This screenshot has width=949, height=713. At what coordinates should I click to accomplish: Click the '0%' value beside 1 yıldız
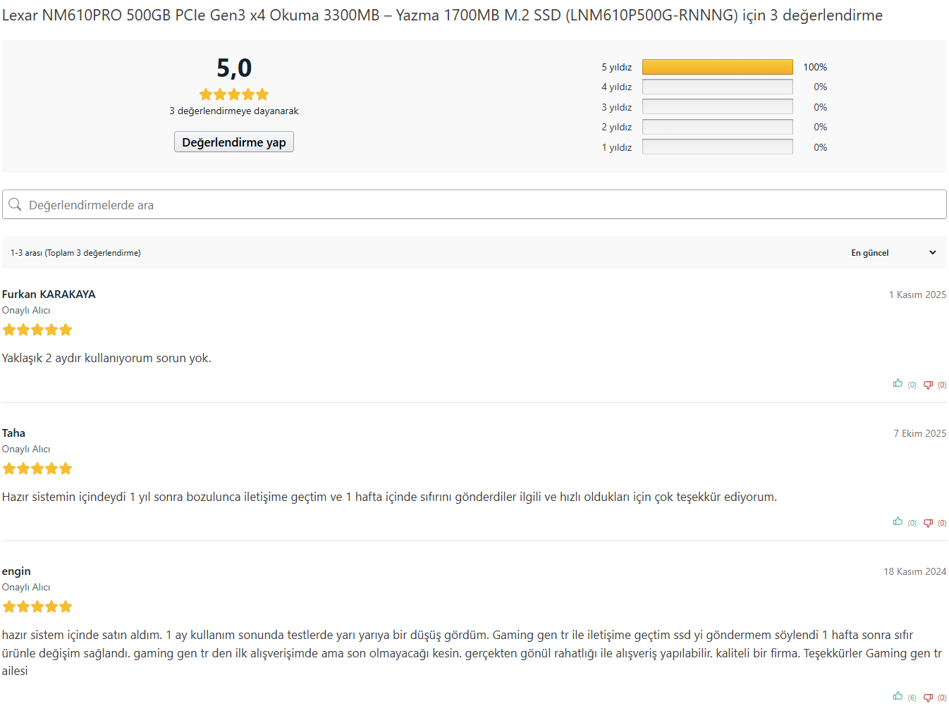pyautogui.click(x=821, y=147)
